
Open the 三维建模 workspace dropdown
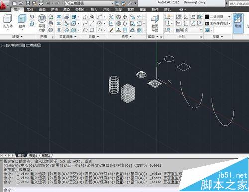(x=89, y=3)
